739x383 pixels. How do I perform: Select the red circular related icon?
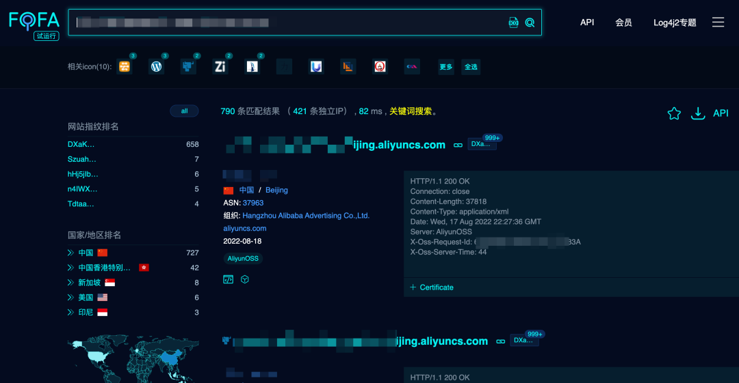(x=380, y=67)
